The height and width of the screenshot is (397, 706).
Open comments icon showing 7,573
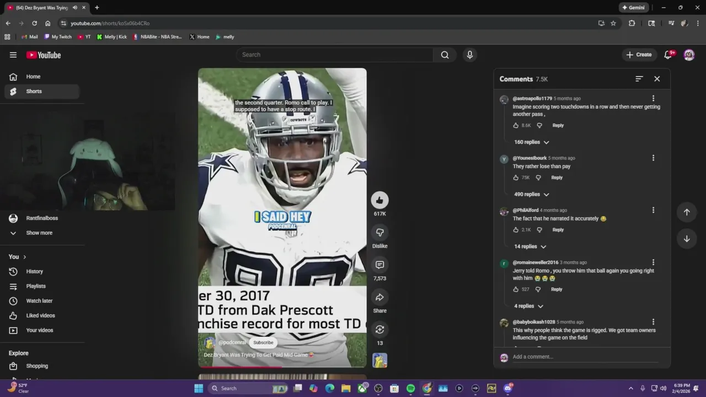tap(379, 265)
